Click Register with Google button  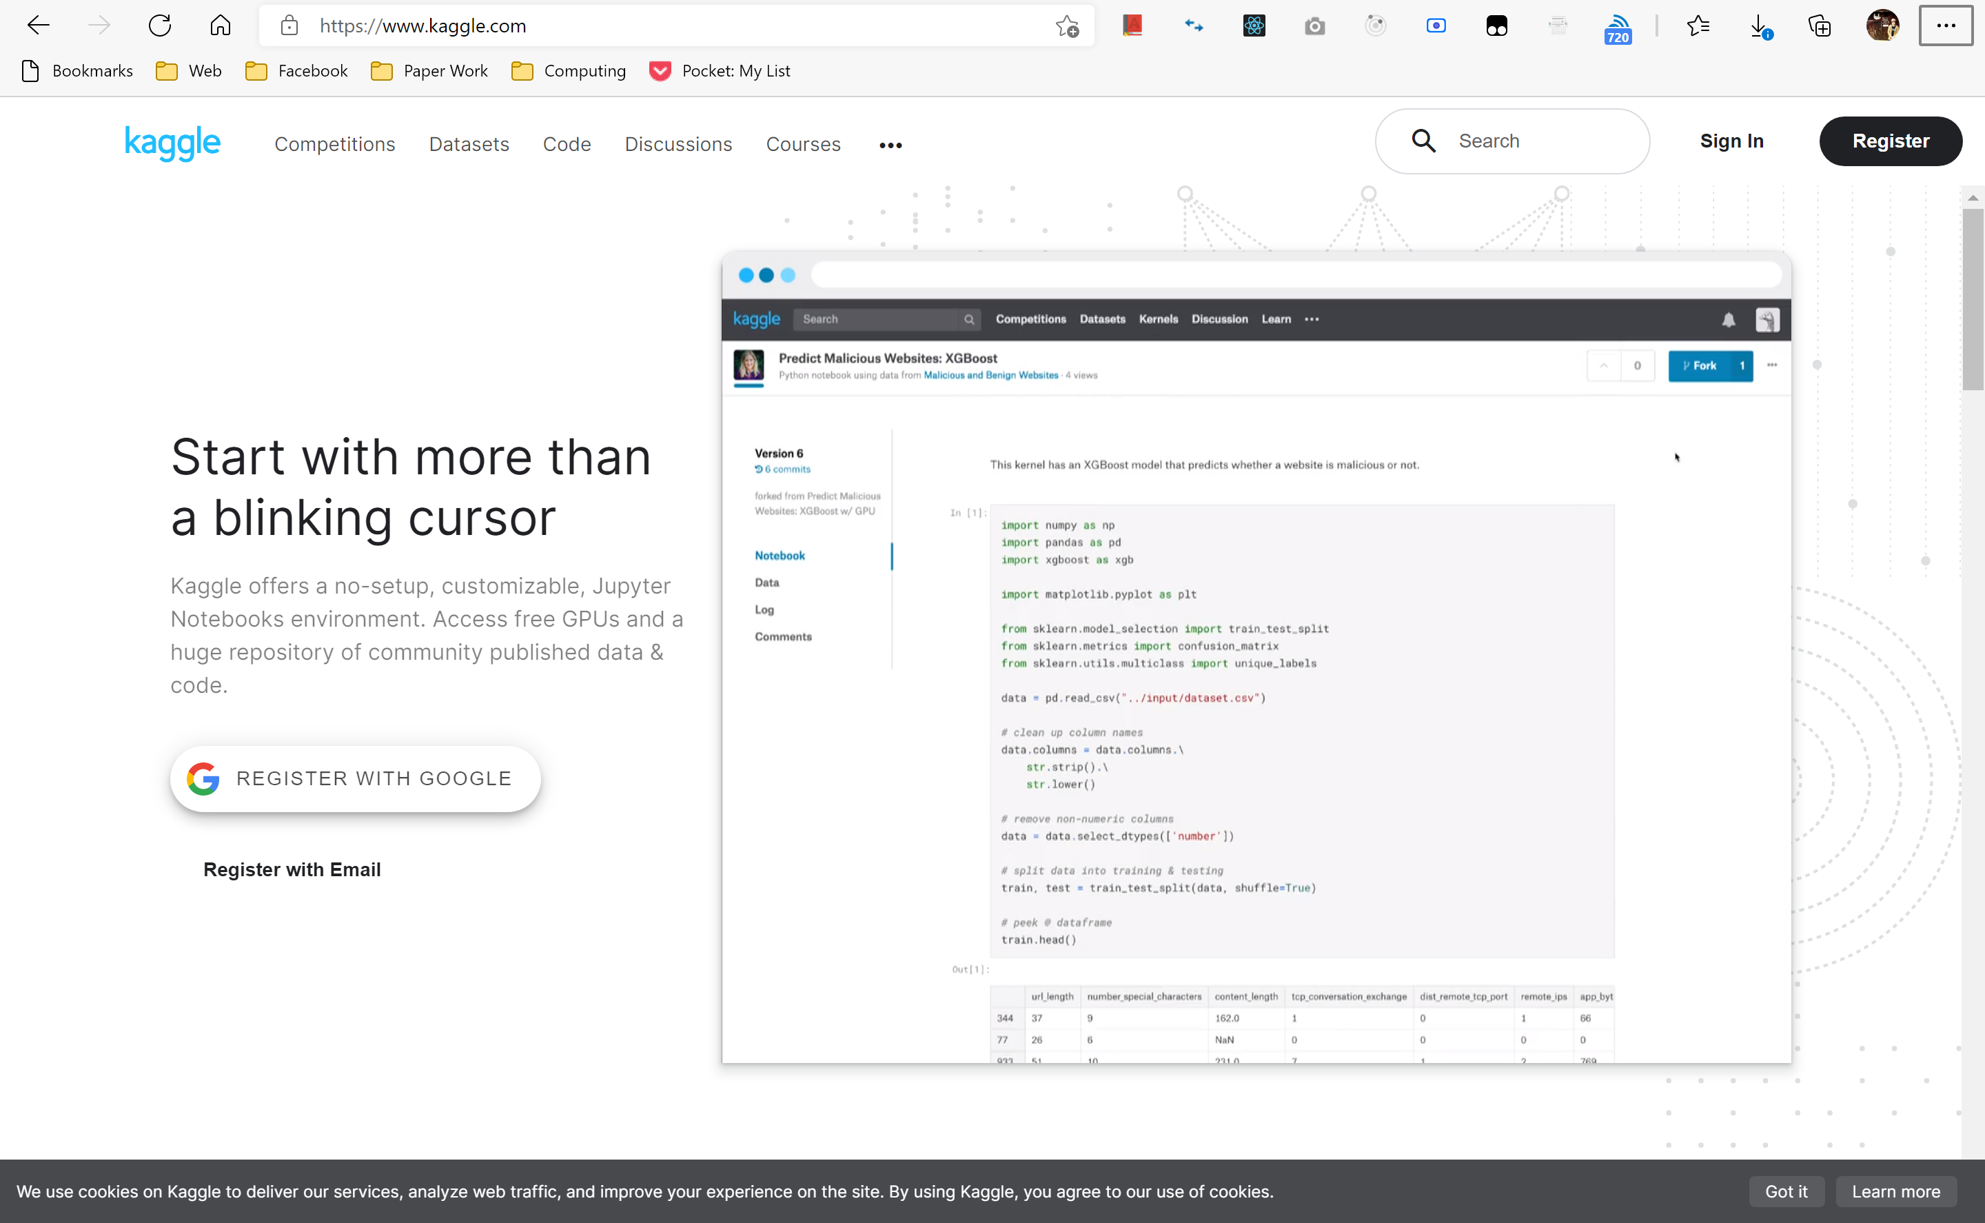pos(355,778)
